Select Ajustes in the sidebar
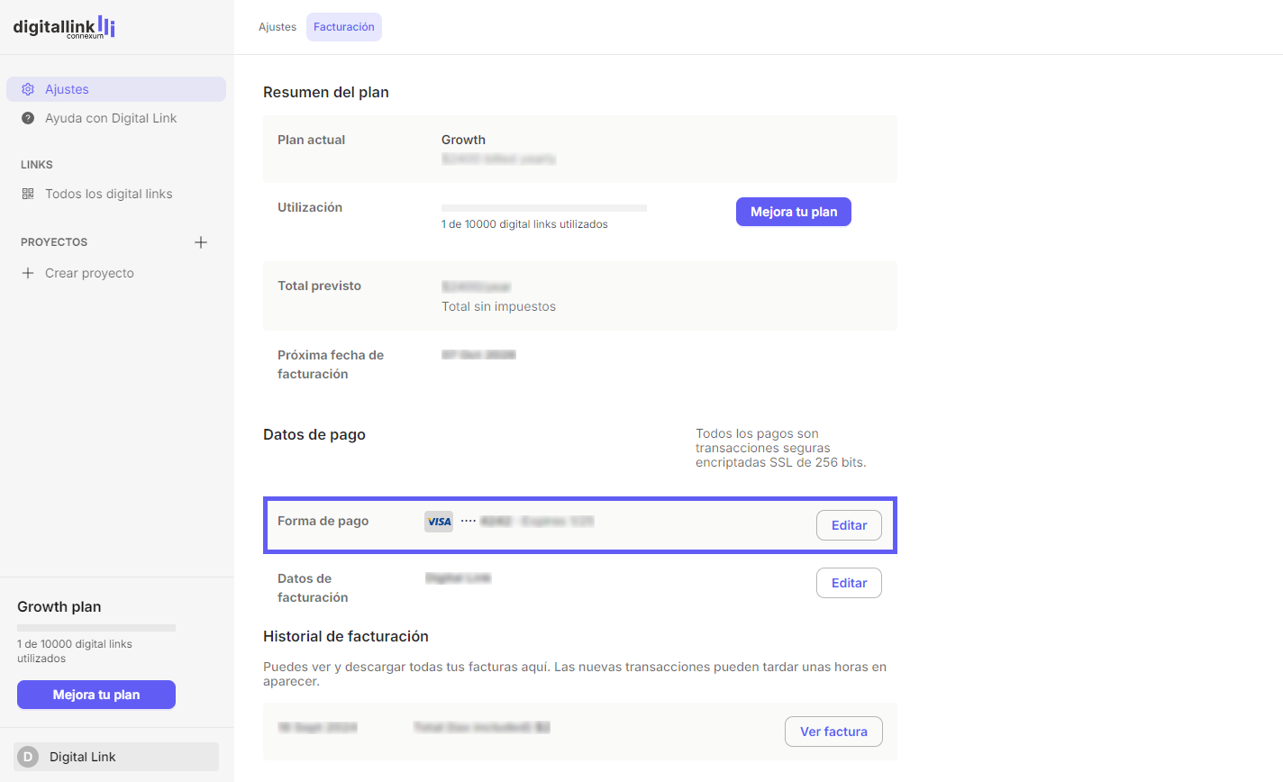 [x=116, y=89]
